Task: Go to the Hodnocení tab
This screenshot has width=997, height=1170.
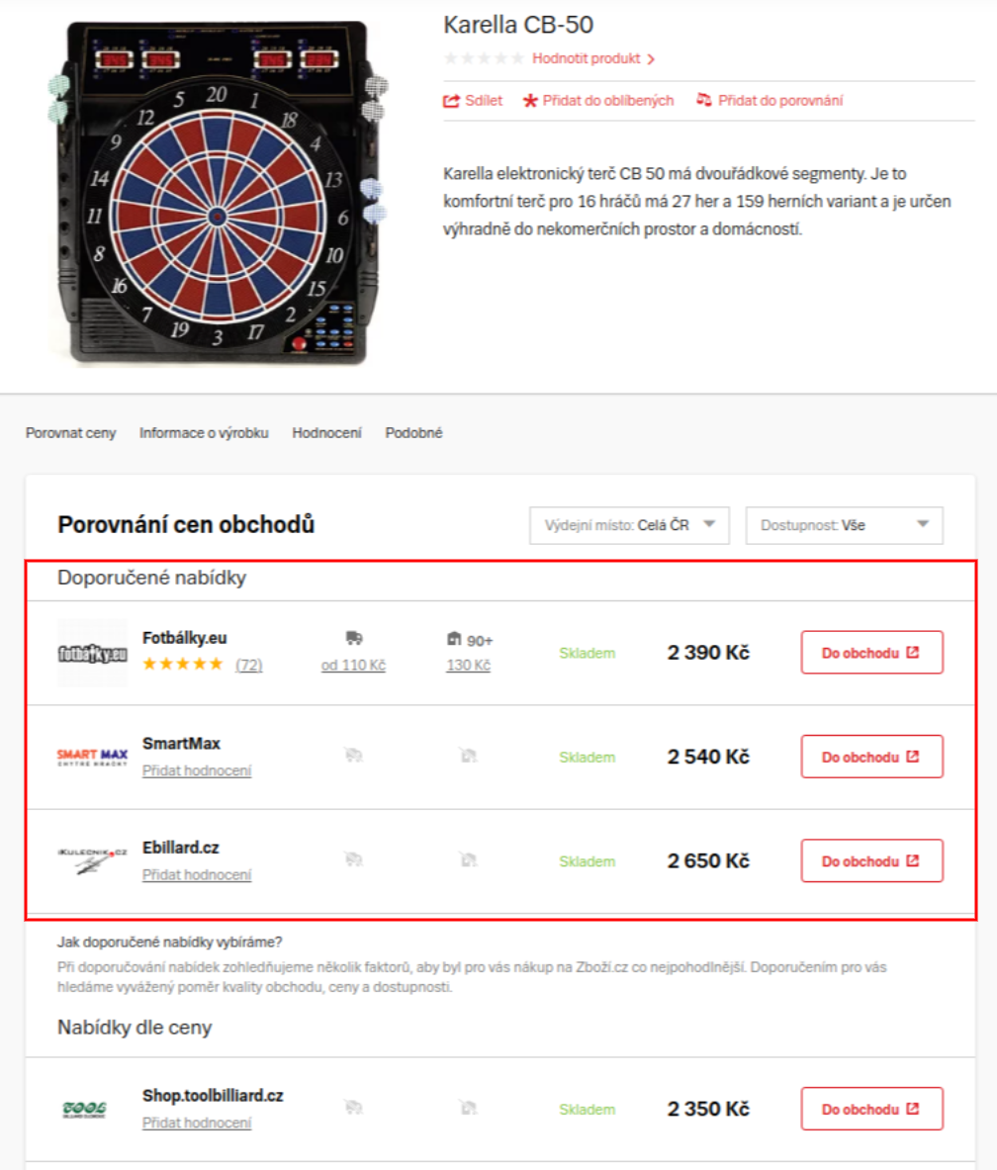Action: [326, 433]
